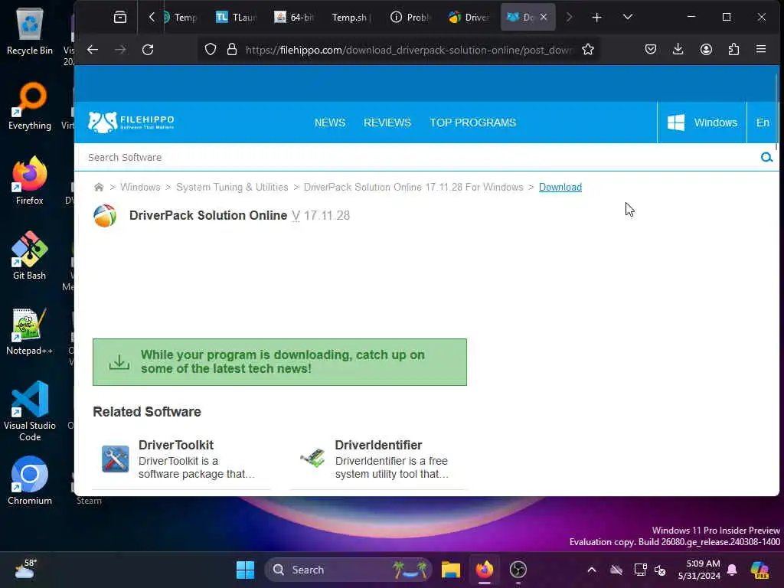The width and height of the screenshot is (784, 588).
Task: Click the taskbar Search box
Action: pyautogui.click(x=348, y=570)
